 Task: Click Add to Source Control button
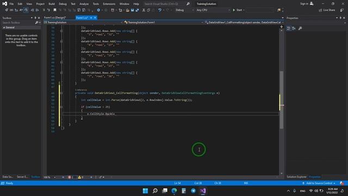(x=319, y=183)
